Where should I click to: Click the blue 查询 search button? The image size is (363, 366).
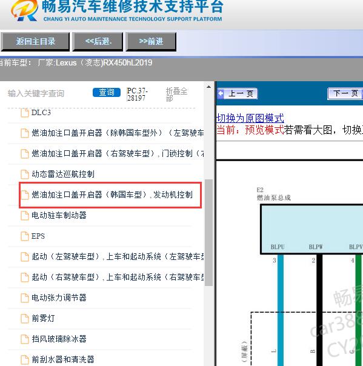click(x=107, y=93)
